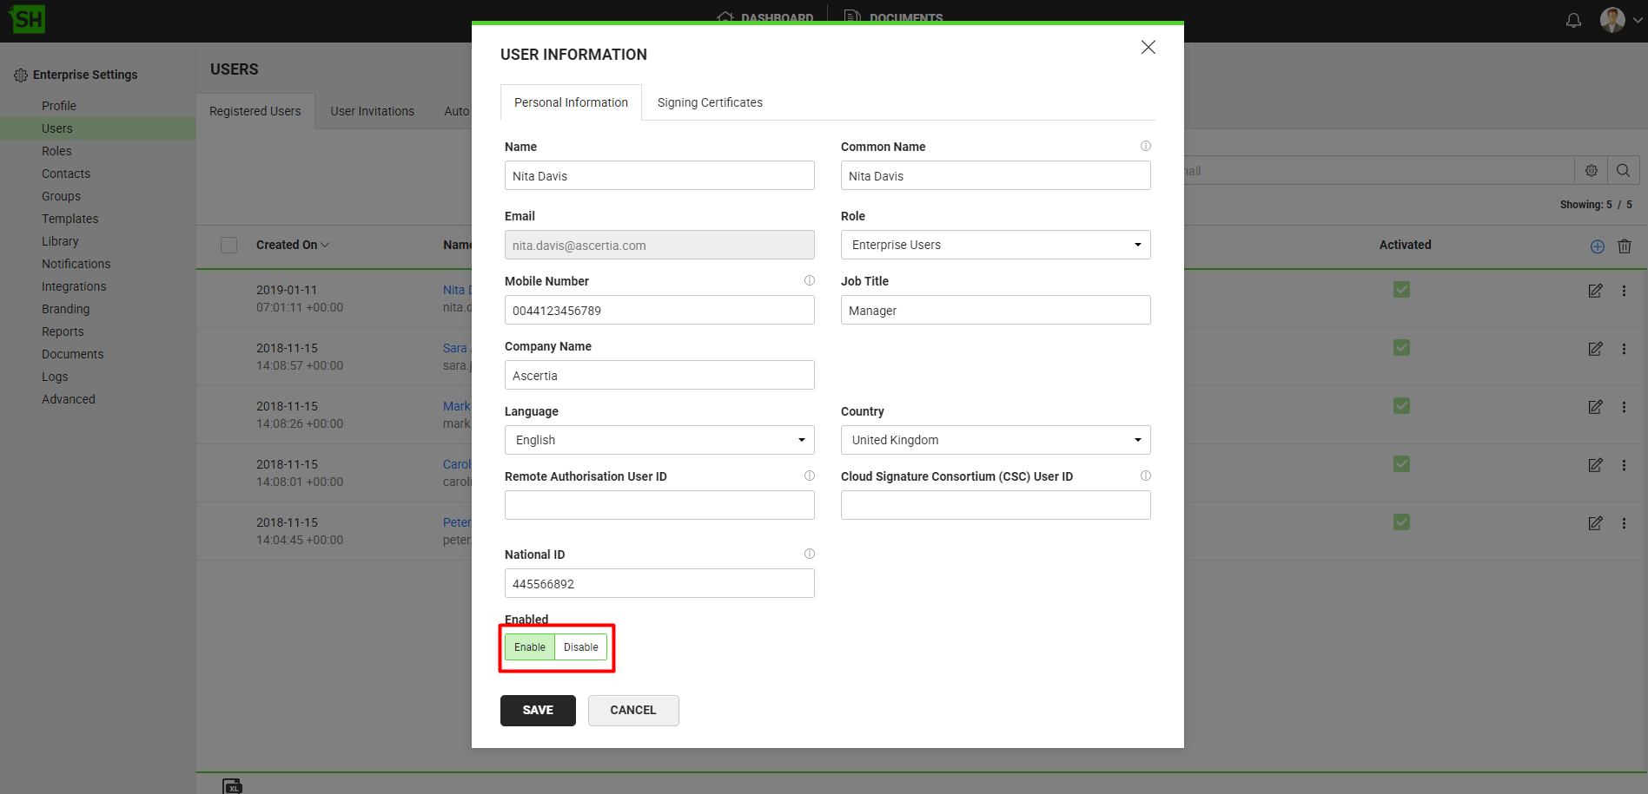Open the User Invitations tab
1648x794 pixels.
(x=372, y=111)
